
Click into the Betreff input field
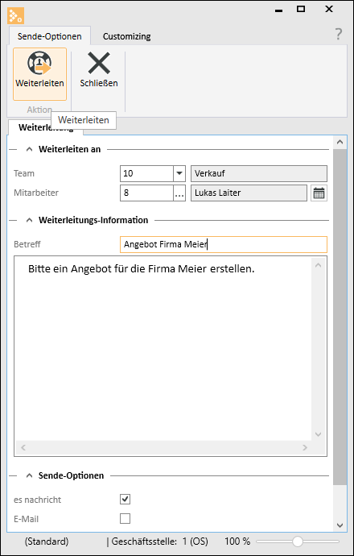[224, 245]
